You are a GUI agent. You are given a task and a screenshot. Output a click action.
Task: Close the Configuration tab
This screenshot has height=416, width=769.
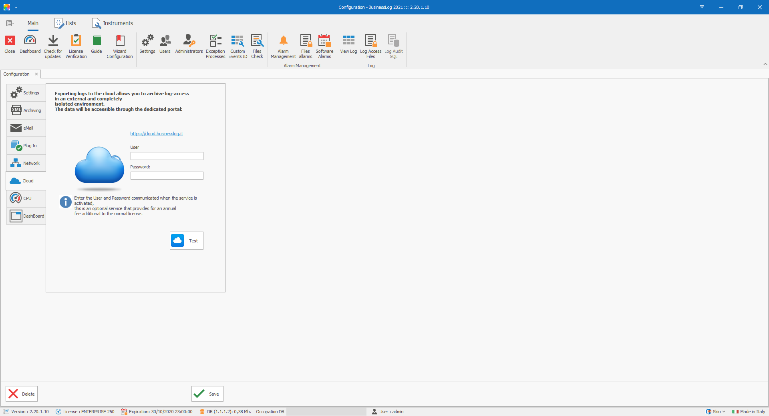pyautogui.click(x=36, y=74)
